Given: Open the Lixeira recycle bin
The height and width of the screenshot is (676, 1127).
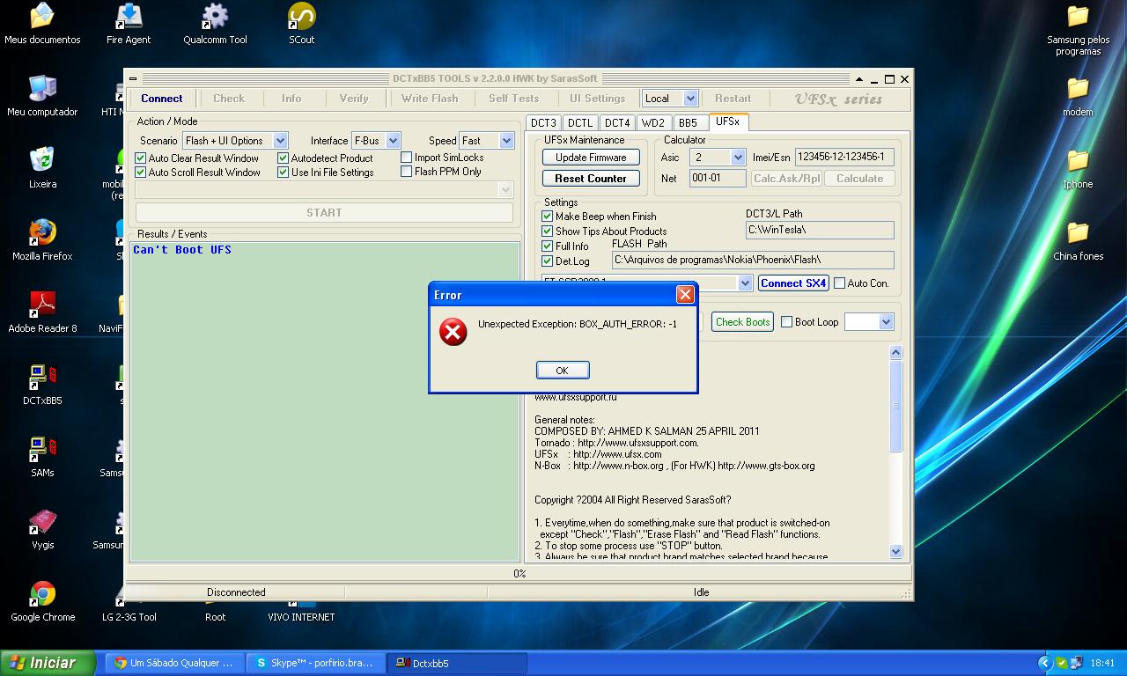Looking at the screenshot, I should coord(42,167).
